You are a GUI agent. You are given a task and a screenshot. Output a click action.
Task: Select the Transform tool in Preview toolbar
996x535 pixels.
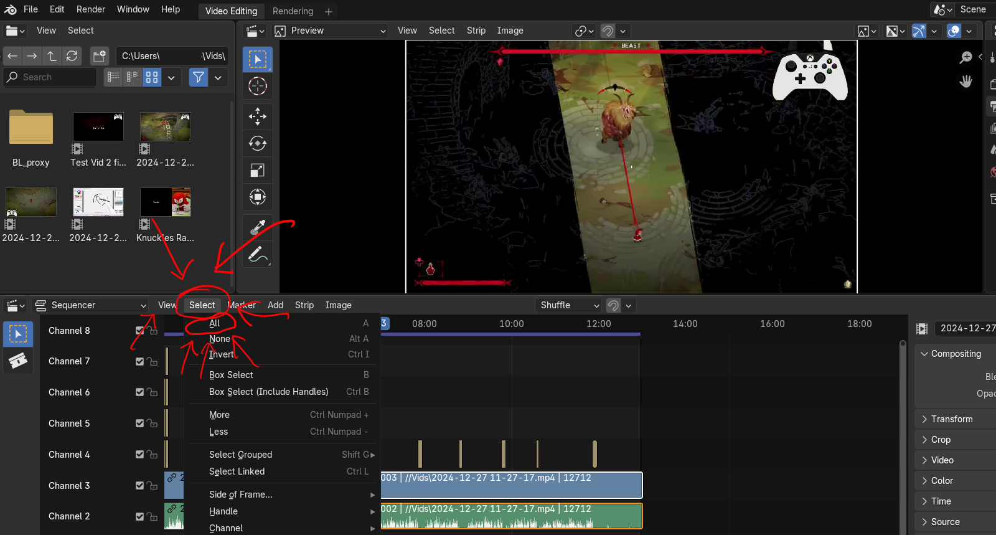[x=258, y=197]
